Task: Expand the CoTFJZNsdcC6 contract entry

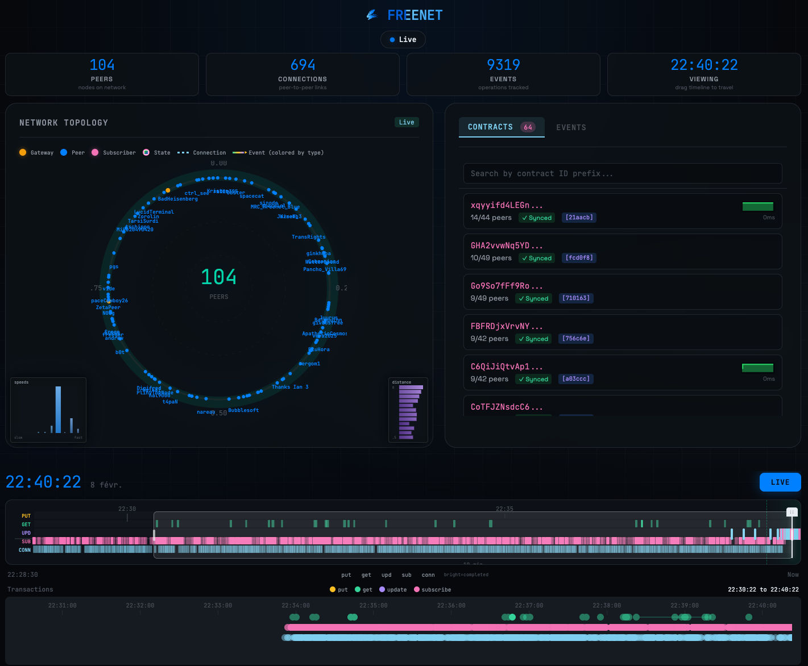Action: pos(623,406)
